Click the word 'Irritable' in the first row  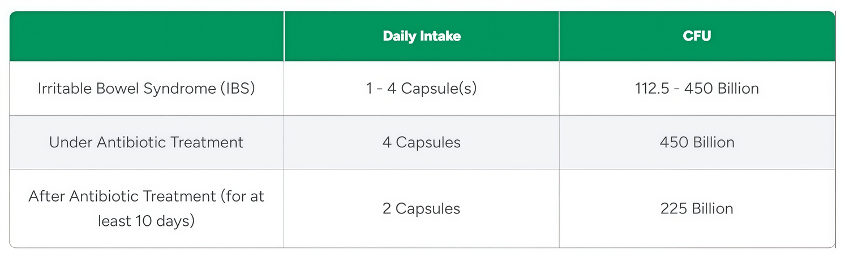61,89
